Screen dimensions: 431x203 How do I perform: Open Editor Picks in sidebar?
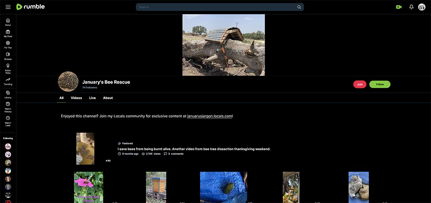(8, 68)
